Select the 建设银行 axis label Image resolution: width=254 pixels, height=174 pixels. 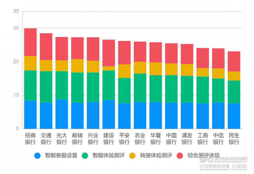click(x=109, y=139)
